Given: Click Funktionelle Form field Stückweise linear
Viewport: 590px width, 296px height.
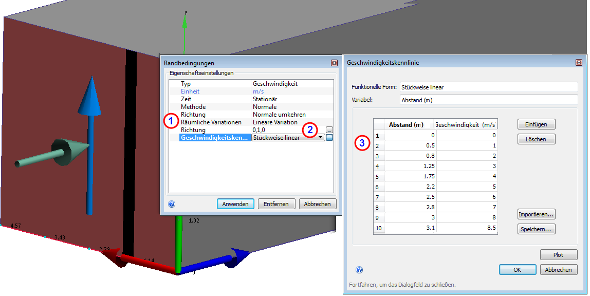Looking at the screenshot, I should [489, 87].
